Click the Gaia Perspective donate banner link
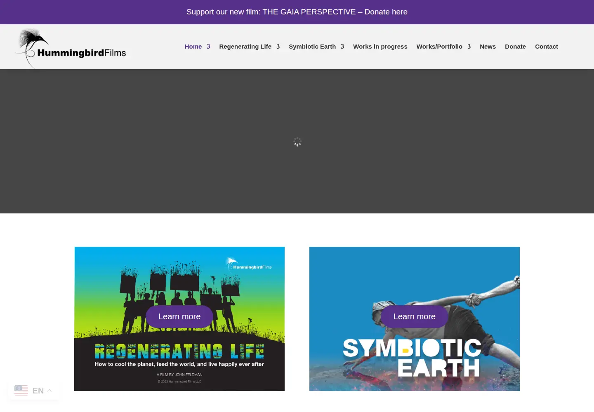This screenshot has width=594, height=412. click(x=297, y=12)
